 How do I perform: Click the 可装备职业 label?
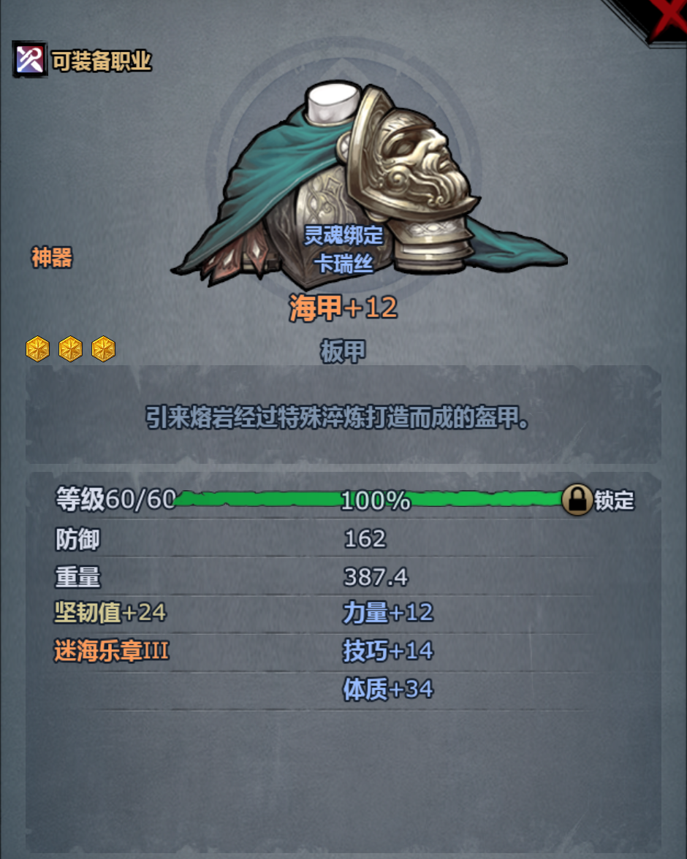102,61
